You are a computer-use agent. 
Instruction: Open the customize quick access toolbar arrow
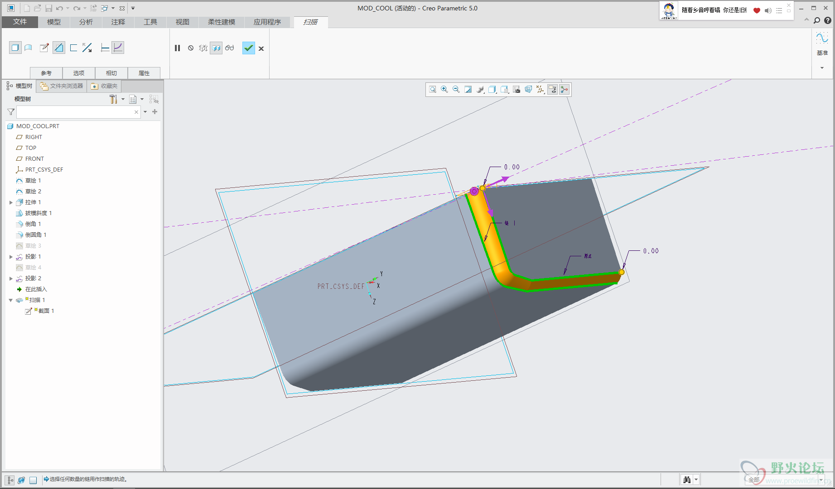point(133,8)
